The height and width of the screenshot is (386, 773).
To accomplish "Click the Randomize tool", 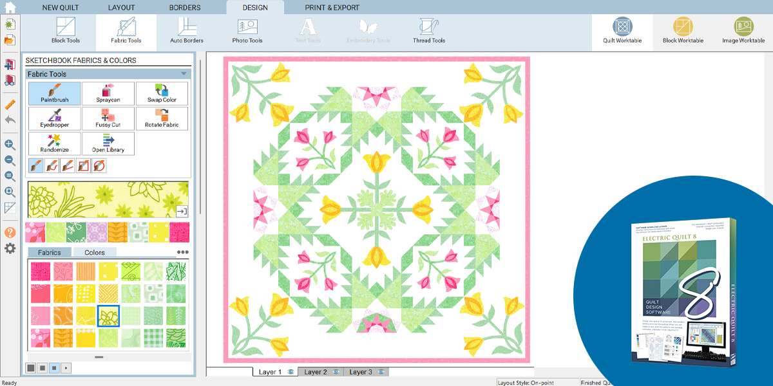I will pyautogui.click(x=55, y=143).
